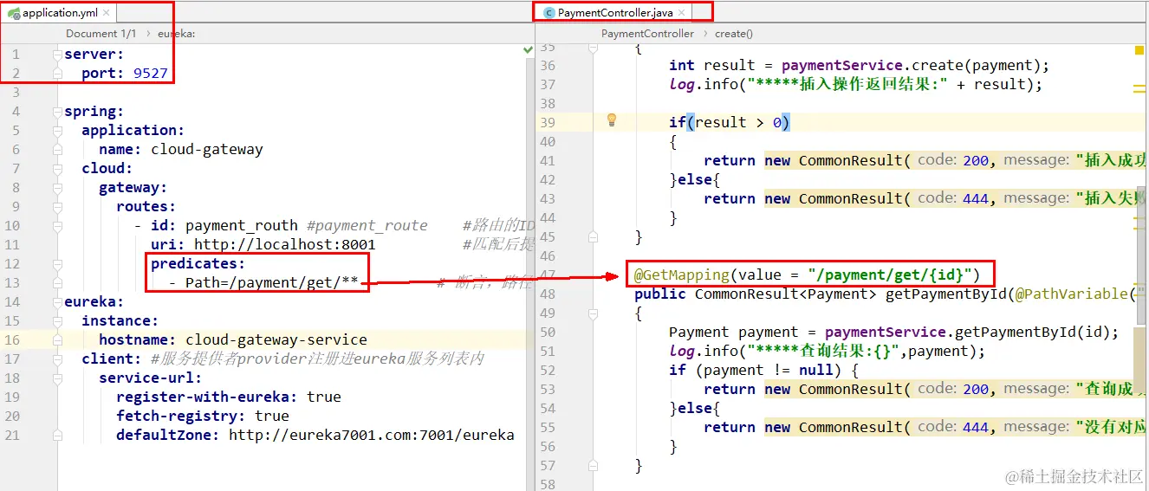Click the 'code: 444' hint on line 43
1149x491 pixels.
point(953,198)
